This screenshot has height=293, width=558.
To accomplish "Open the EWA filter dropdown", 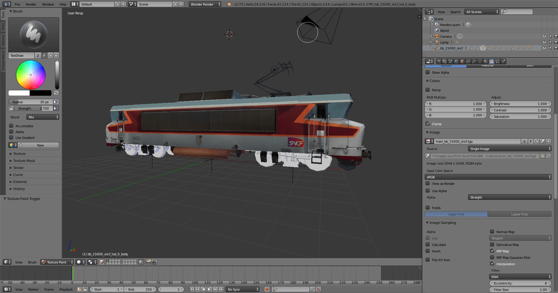I will click(520, 277).
